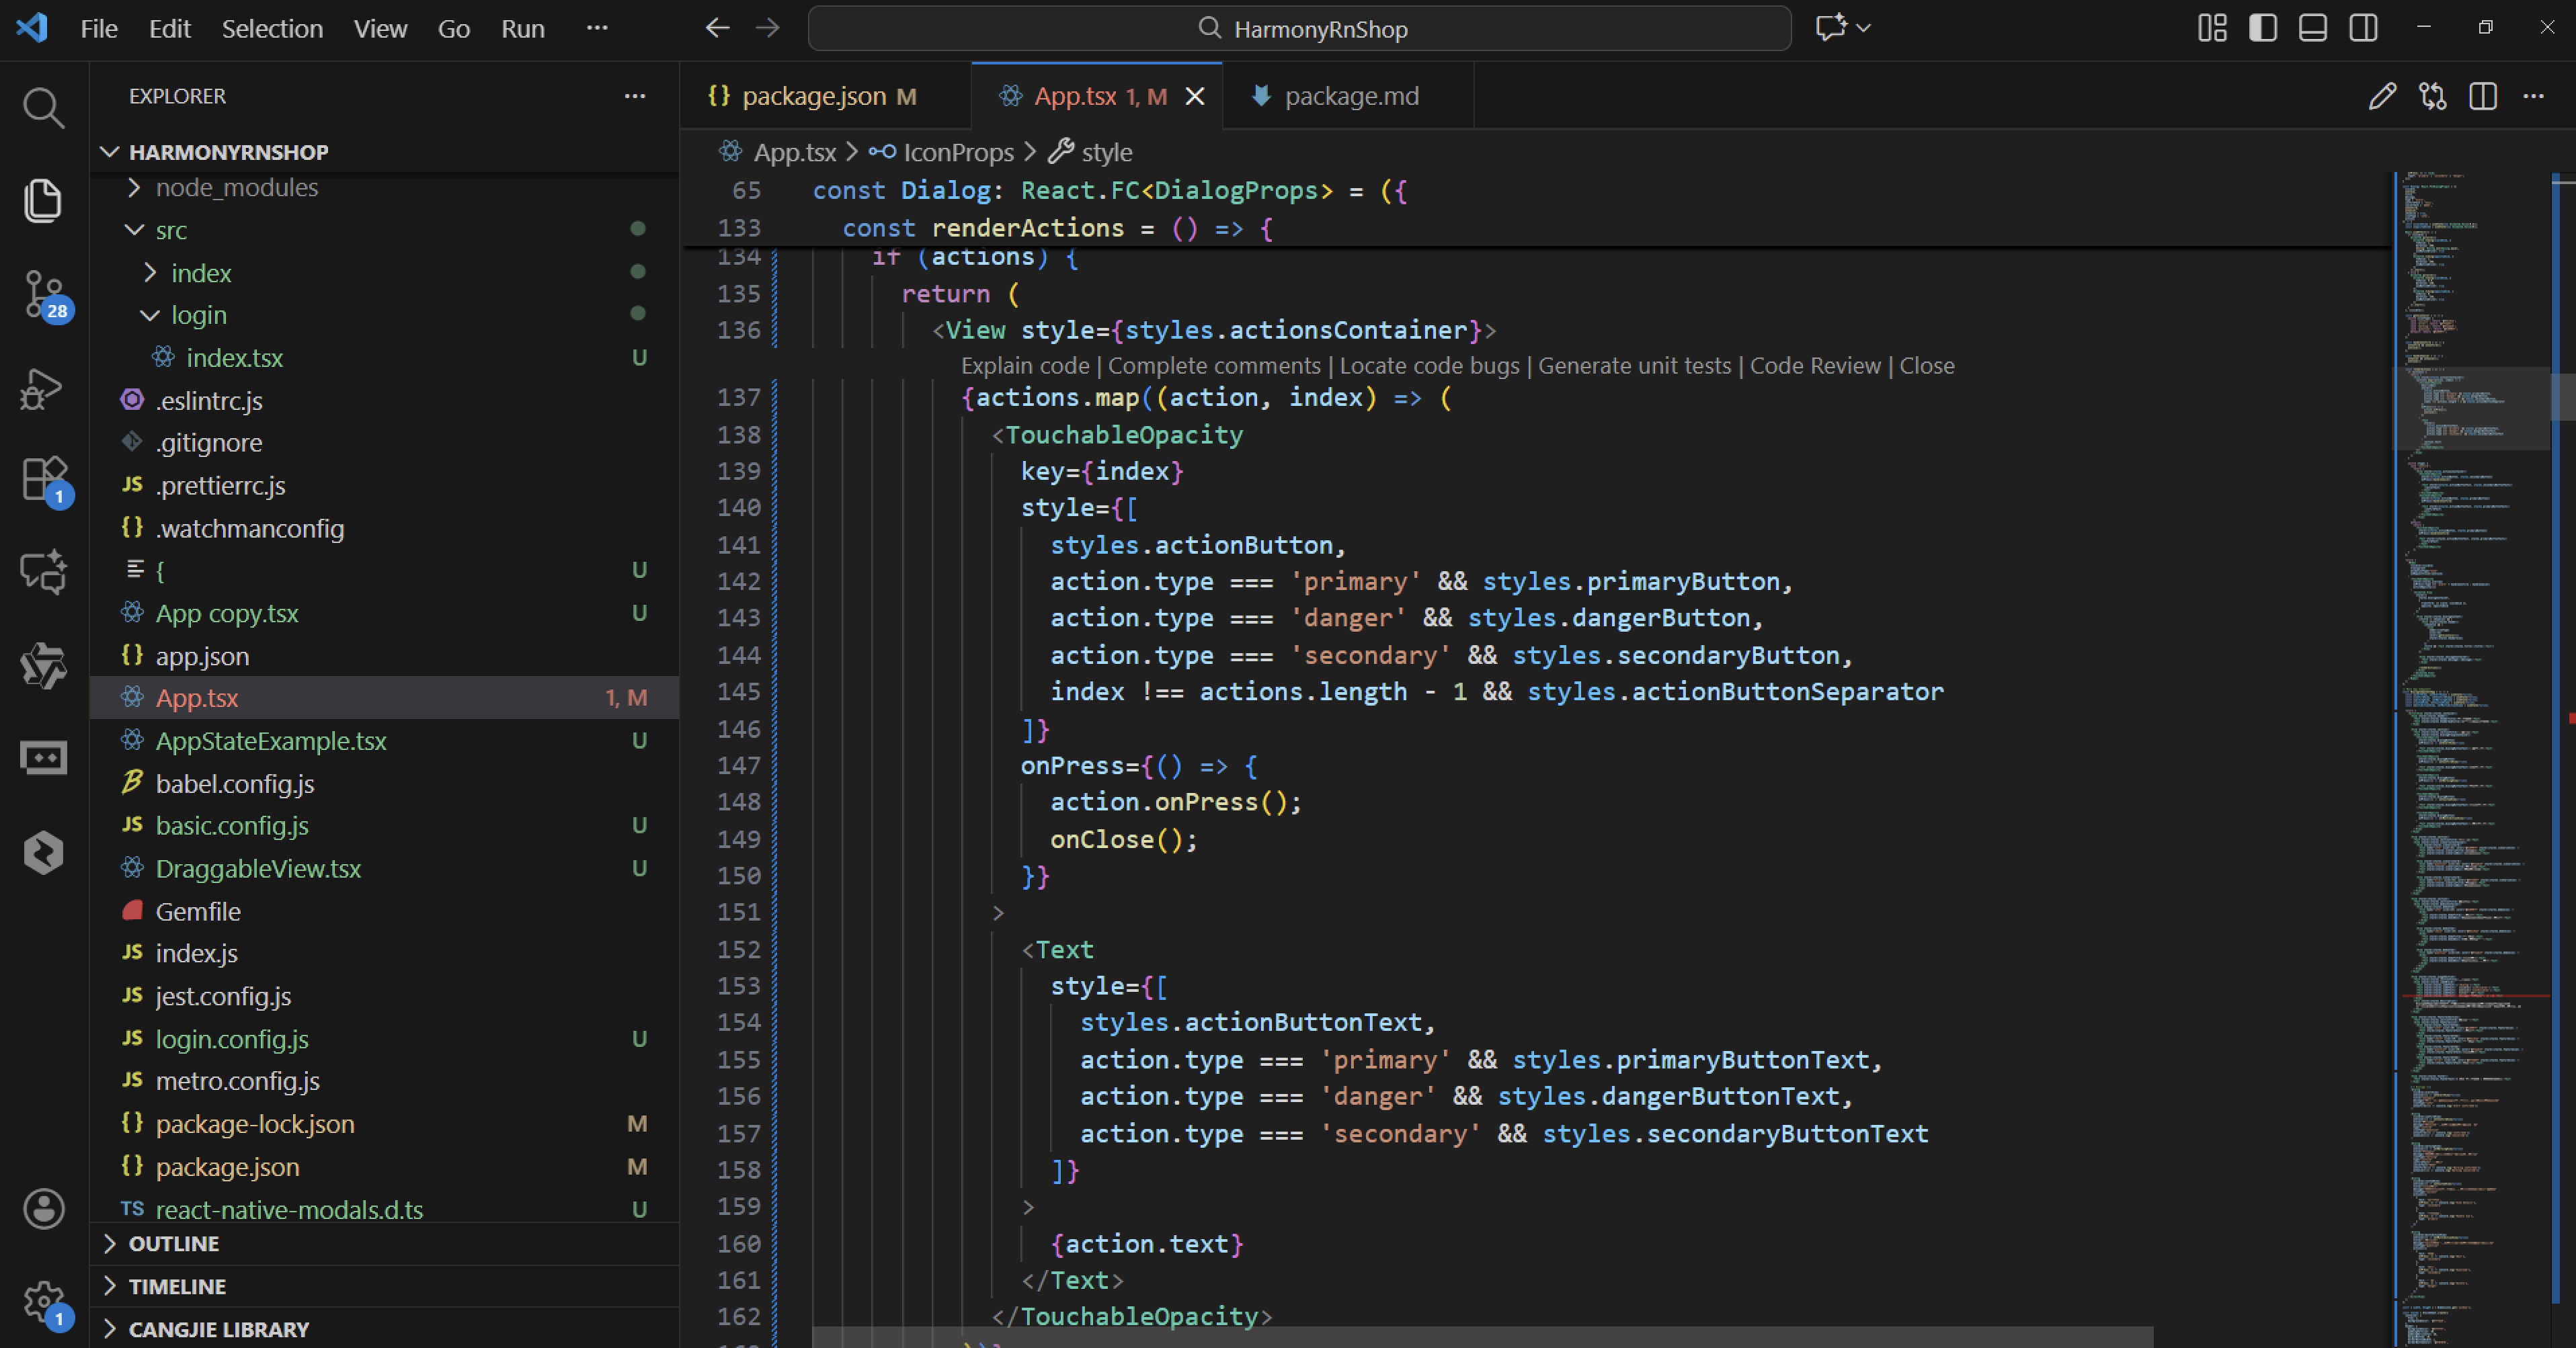Screen dimensions: 2576x1348
Task: Click the Generate unit tests link
Action: pos(1634,366)
